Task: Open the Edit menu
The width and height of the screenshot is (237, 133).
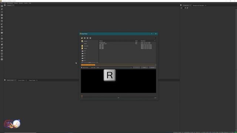Action: pyautogui.click(x=5, y=3)
